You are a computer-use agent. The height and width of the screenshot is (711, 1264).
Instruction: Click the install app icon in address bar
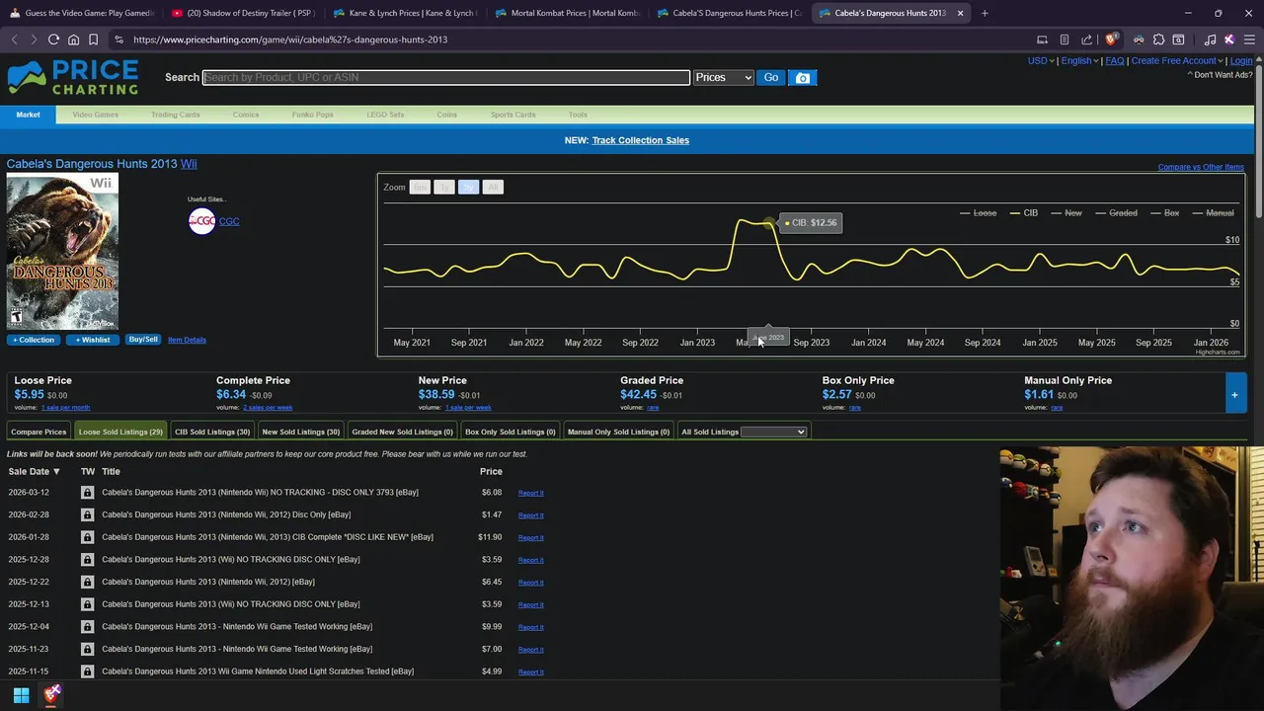tap(1042, 39)
